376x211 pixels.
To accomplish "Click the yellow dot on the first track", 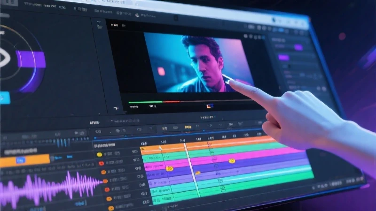I will (99, 154).
